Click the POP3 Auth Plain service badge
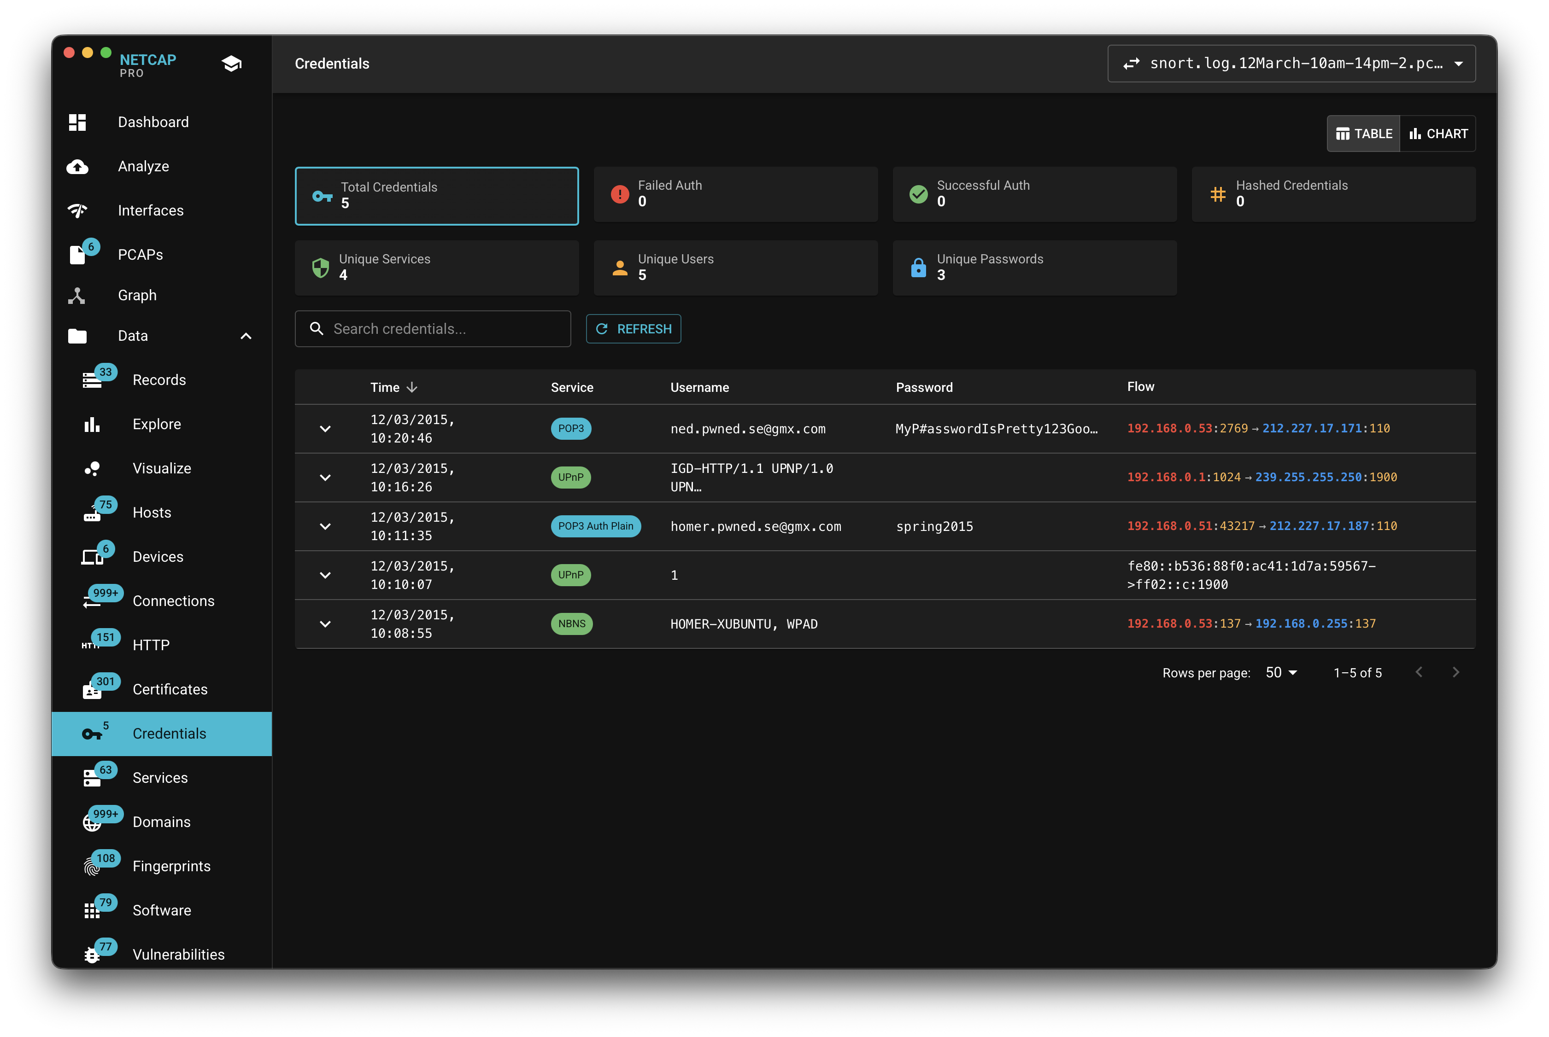Image resolution: width=1549 pixels, height=1037 pixels. coord(596,526)
